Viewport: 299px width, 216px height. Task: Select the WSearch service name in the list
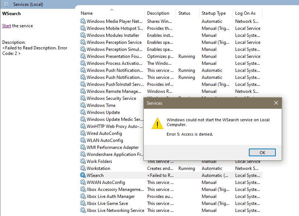[95, 175]
